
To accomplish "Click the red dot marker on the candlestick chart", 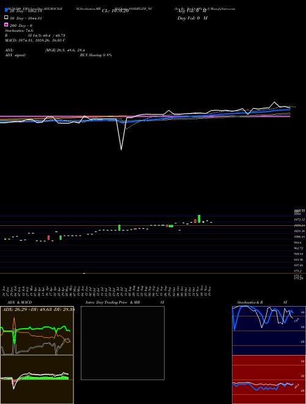I will point(167,226).
